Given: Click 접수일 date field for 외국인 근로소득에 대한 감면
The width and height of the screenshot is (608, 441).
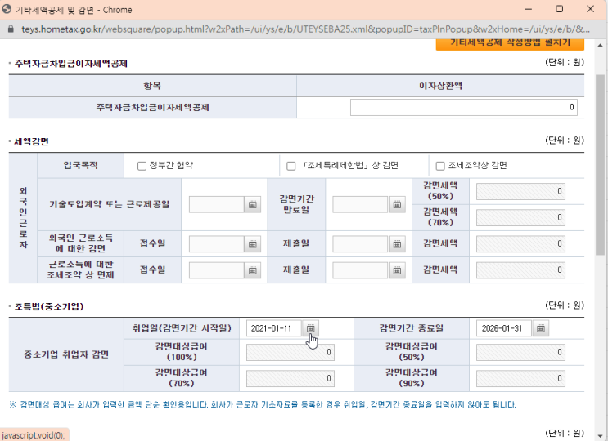Looking at the screenshot, I should [x=217, y=244].
